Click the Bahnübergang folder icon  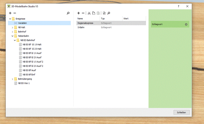pos(16,79)
